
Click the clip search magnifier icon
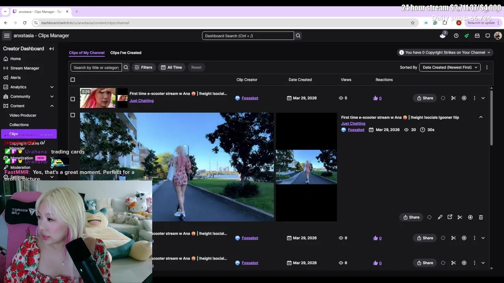click(126, 68)
